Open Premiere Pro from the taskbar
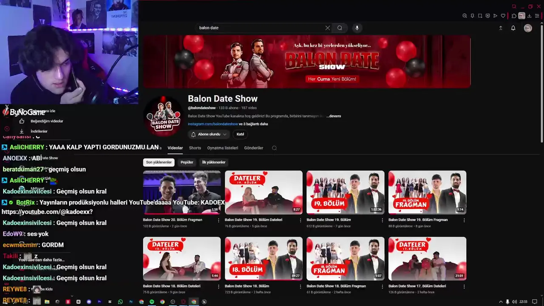 [x=99, y=302]
